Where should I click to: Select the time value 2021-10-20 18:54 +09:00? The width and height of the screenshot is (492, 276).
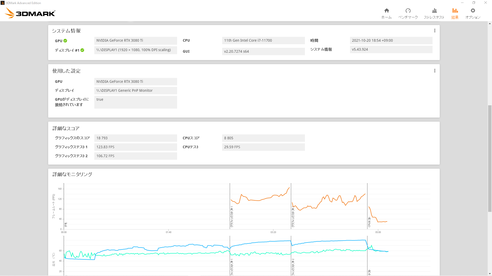391,40
